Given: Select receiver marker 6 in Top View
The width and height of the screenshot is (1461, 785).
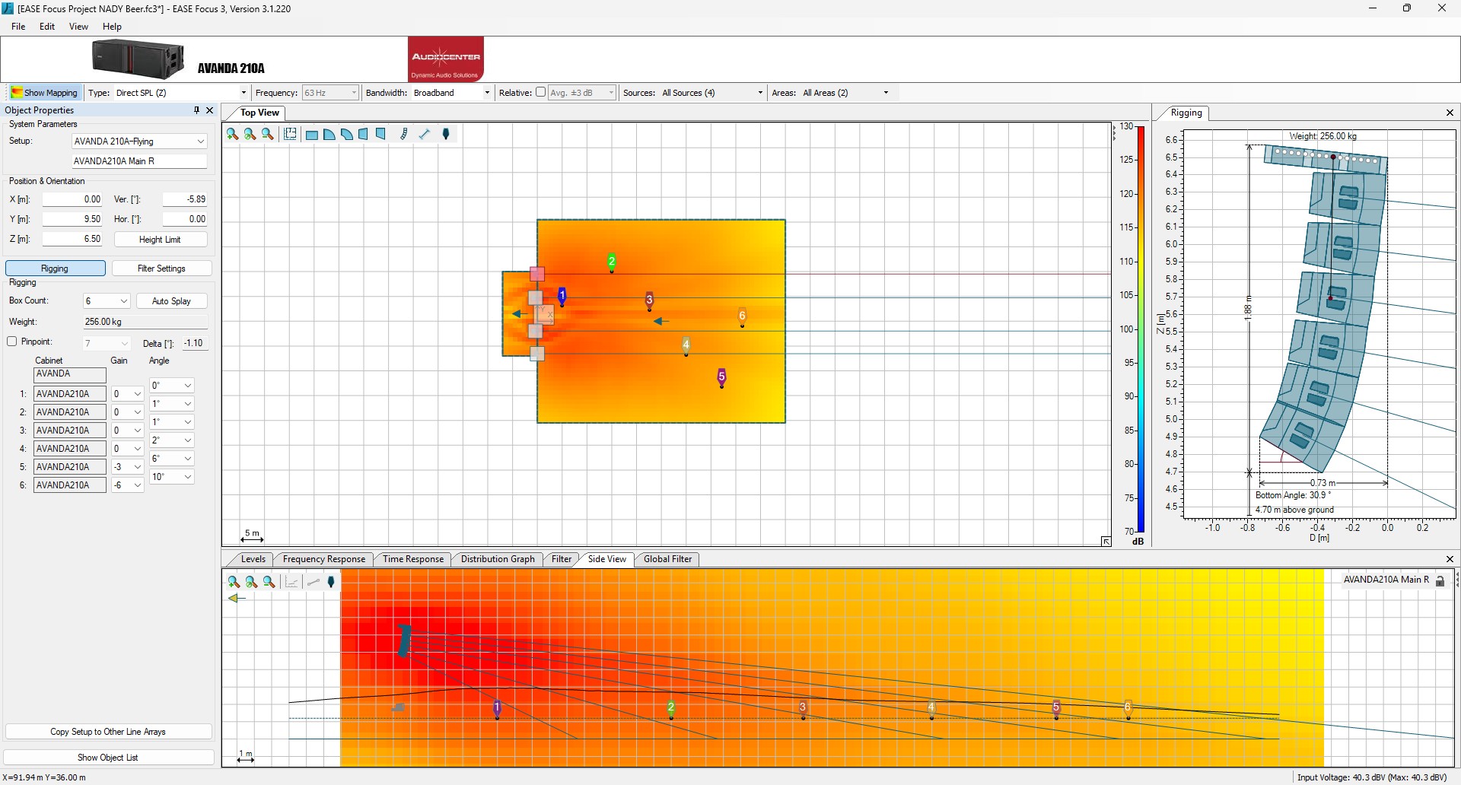Looking at the screenshot, I should 743,317.
